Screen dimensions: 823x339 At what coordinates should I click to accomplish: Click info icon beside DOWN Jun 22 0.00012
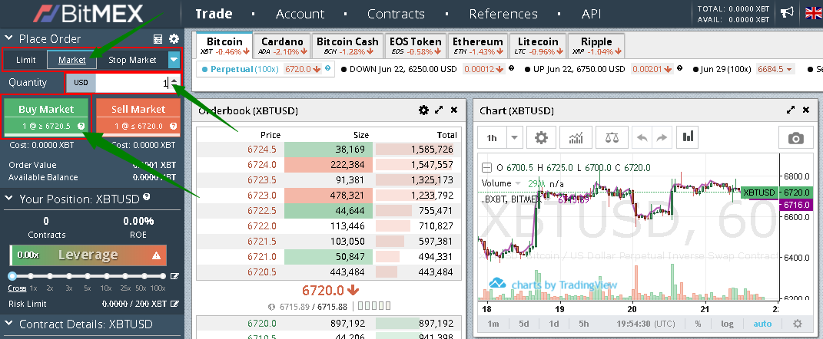click(x=511, y=68)
